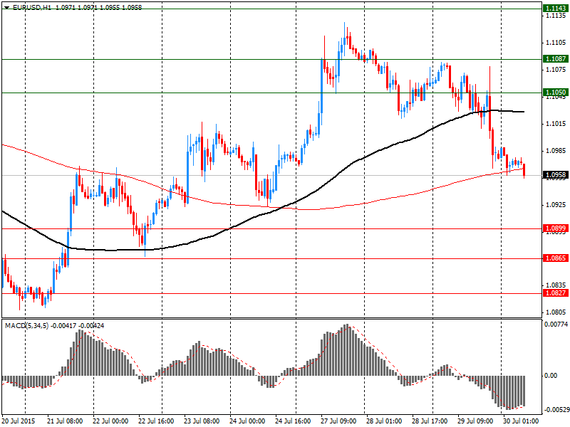Click the 1.1015 price scale value
The height and width of the screenshot is (427, 570).
pyautogui.click(x=556, y=124)
